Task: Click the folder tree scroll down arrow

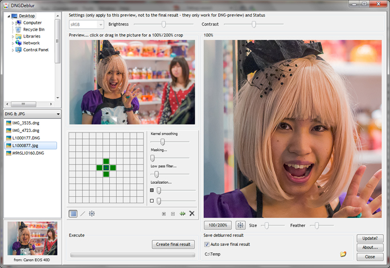Action: [58, 98]
